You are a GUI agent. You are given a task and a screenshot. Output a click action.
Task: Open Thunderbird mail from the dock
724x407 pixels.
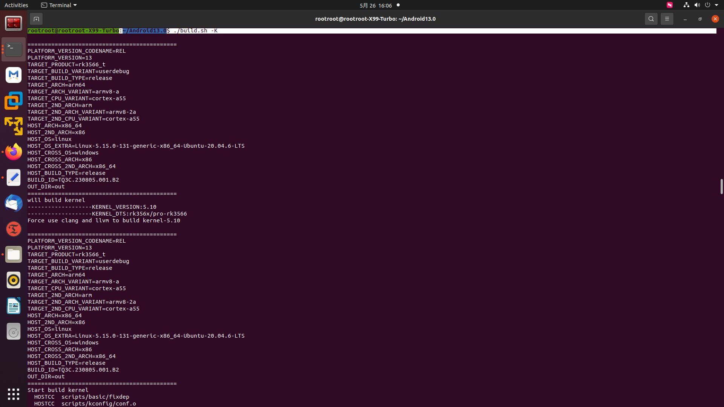click(x=14, y=203)
